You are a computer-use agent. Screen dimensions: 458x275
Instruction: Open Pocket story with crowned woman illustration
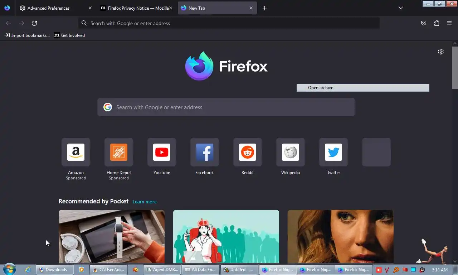point(226,236)
